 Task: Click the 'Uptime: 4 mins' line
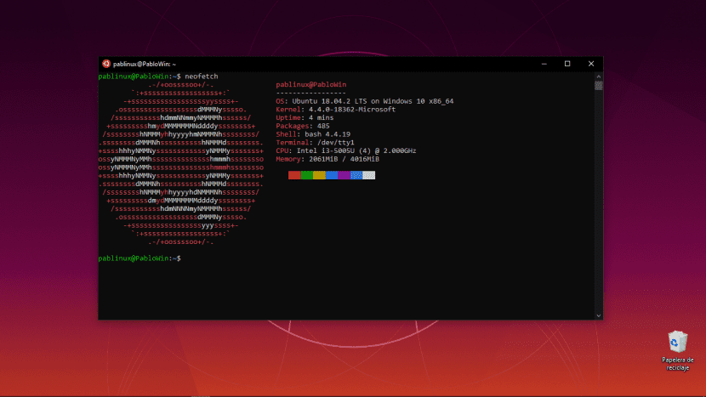[305, 118]
